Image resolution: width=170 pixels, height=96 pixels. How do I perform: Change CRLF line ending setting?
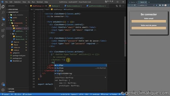87,94
